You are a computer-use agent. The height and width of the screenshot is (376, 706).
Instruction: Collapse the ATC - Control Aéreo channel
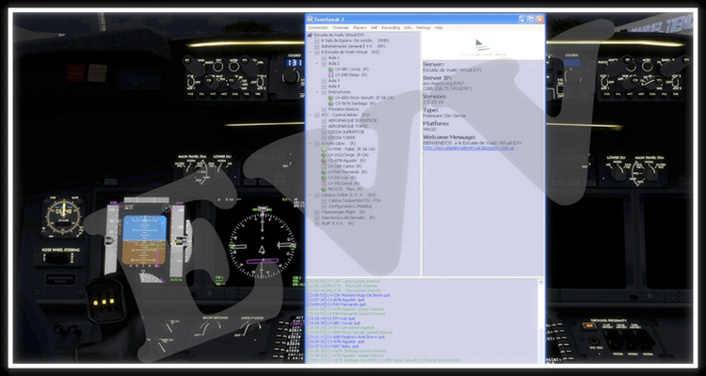(x=310, y=115)
